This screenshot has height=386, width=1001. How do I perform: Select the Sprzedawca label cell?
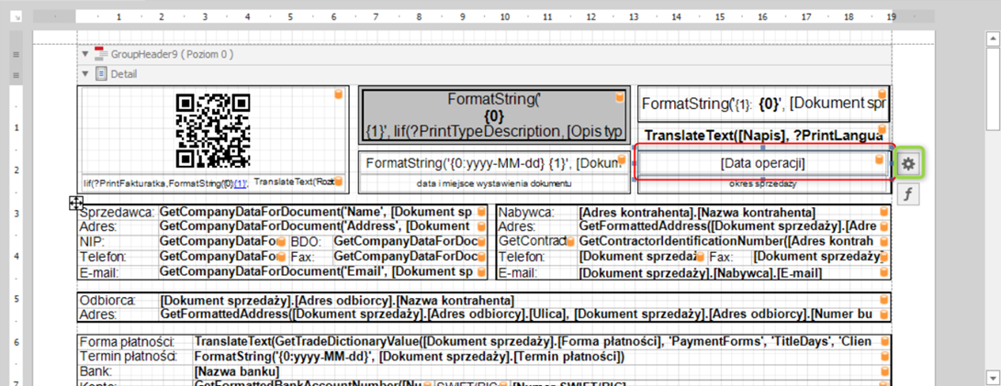tap(118, 213)
